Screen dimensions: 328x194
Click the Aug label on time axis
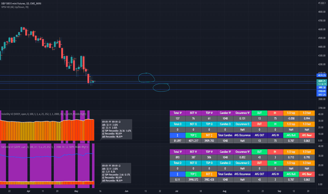tap(225, 191)
